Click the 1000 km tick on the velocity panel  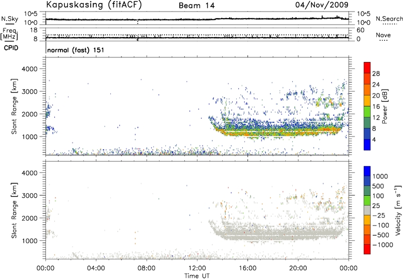(29, 241)
